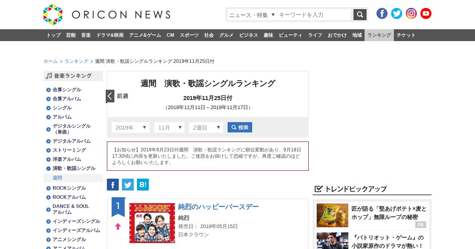Open the 趣味 nav menu item
475x249 pixels.
(x=268, y=35)
